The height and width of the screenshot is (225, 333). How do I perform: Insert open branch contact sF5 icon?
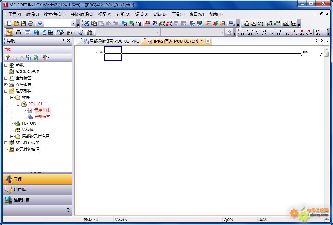click(250, 32)
